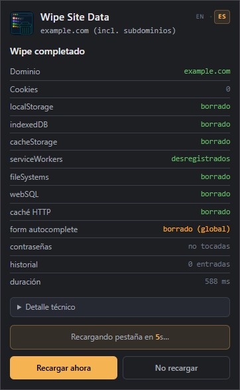Click the Recargando pestaña en 5s countdown banner

(x=120, y=337)
